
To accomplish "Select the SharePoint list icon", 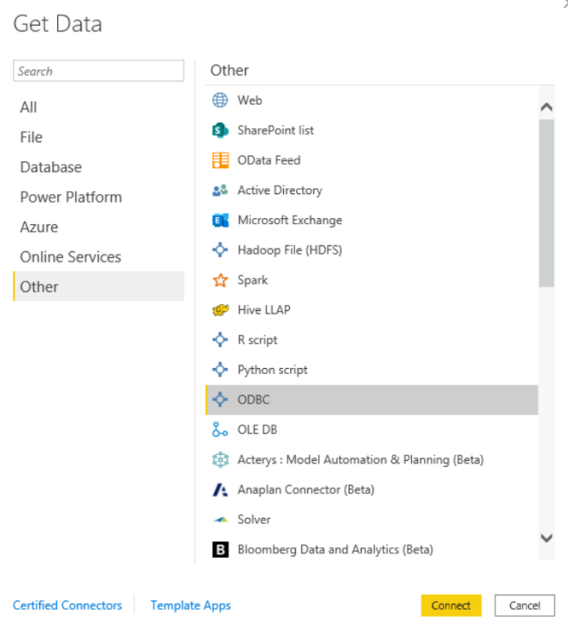I will tap(220, 130).
